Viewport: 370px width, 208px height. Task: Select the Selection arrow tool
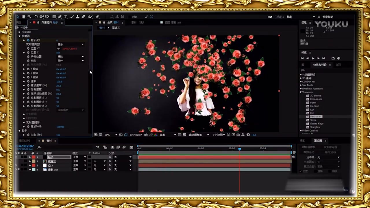coord(18,17)
